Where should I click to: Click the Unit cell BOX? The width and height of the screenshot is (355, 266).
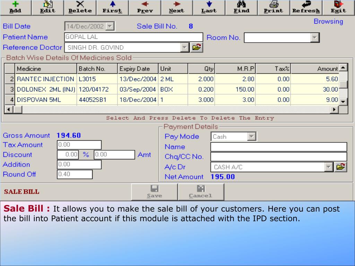(173, 89)
